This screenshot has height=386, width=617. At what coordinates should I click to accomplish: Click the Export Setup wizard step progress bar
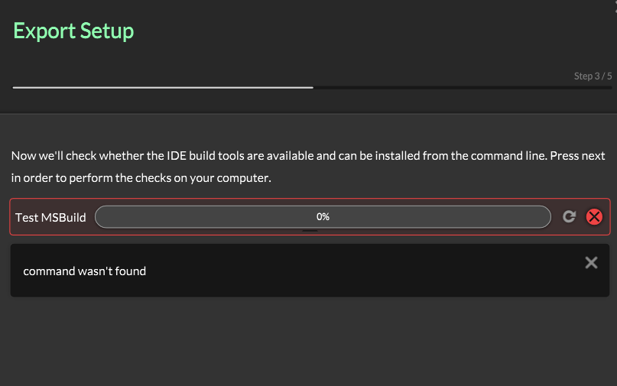point(312,88)
